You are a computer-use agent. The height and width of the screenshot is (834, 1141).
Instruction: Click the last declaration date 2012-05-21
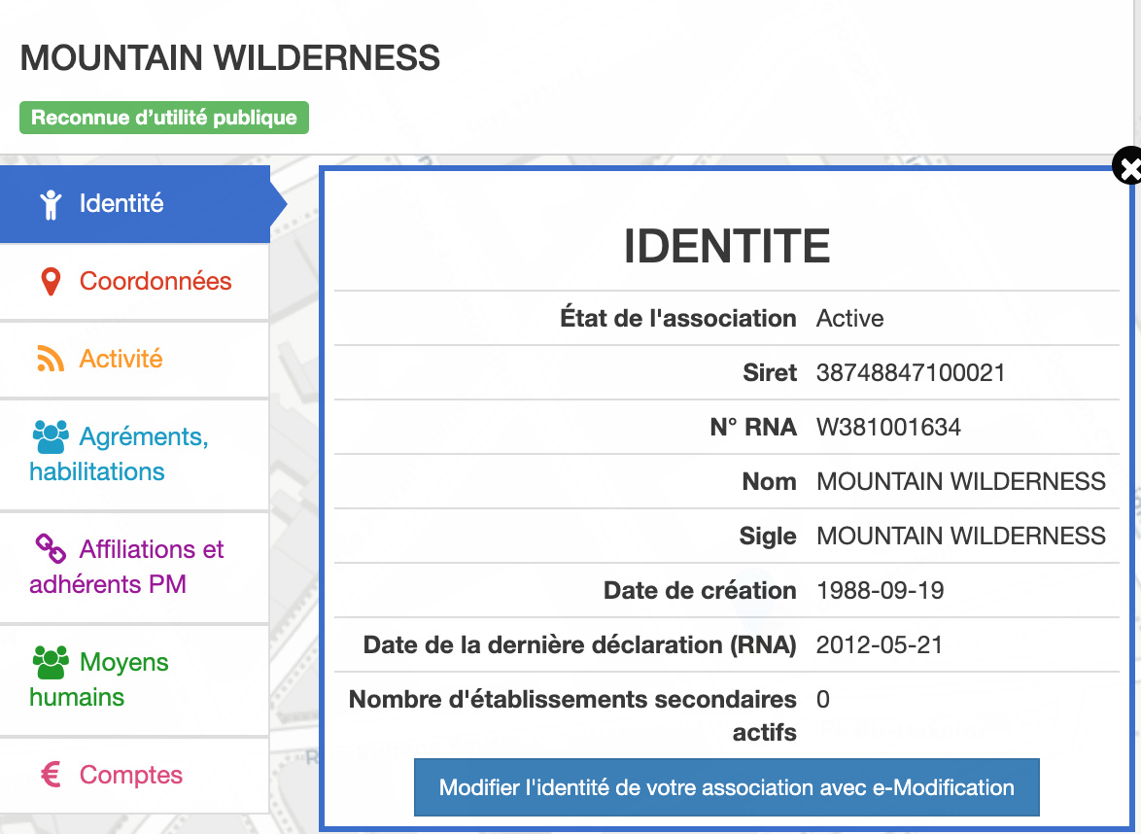click(879, 644)
